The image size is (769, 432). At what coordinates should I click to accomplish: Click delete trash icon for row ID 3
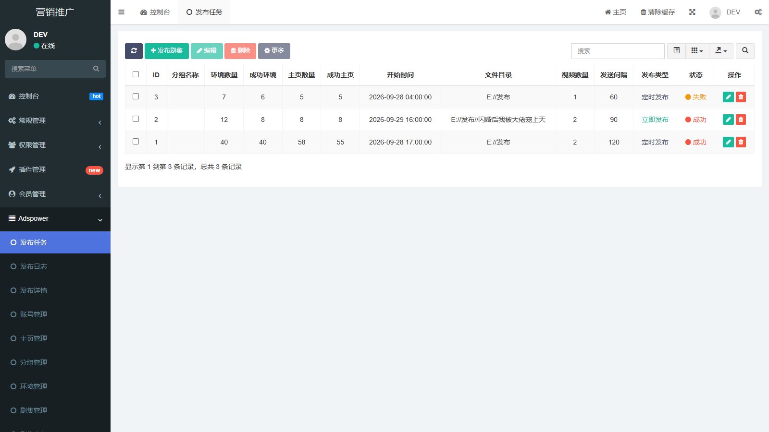[x=741, y=97]
